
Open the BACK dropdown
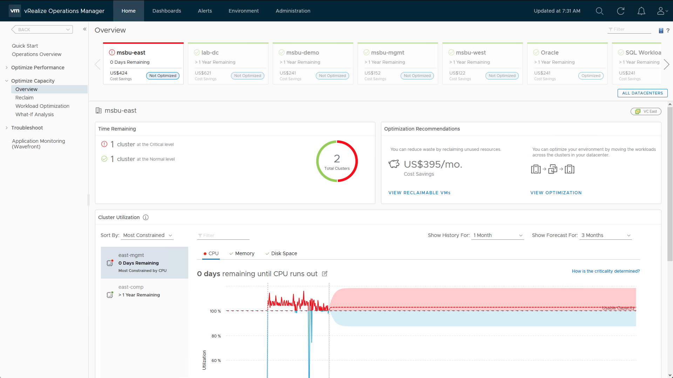coord(42,29)
